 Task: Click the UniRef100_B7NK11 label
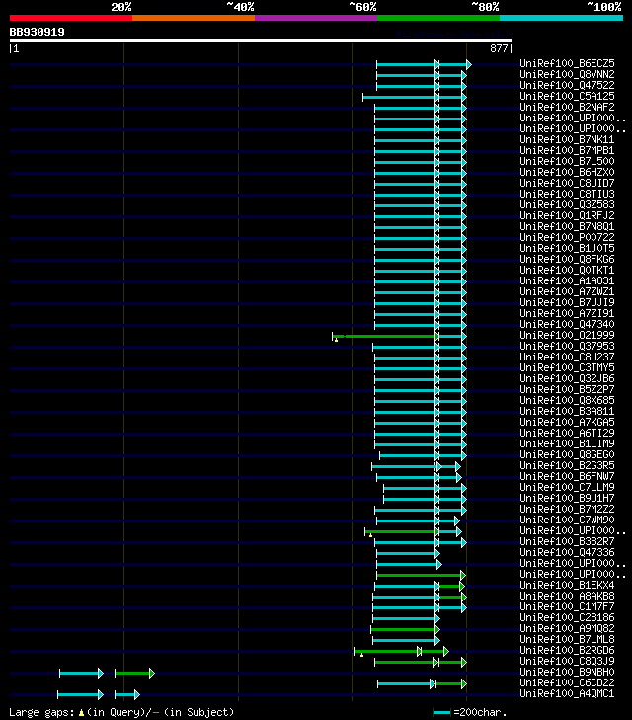(567, 139)
